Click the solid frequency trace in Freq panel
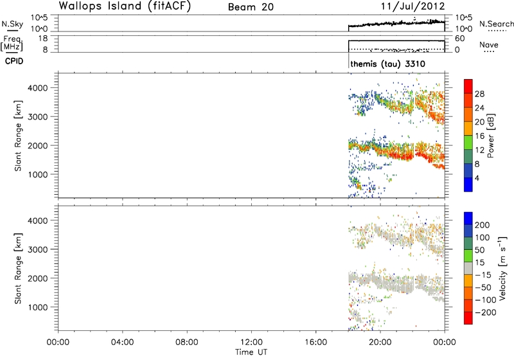Screen dimensions: 514x356 pos(396,40)
